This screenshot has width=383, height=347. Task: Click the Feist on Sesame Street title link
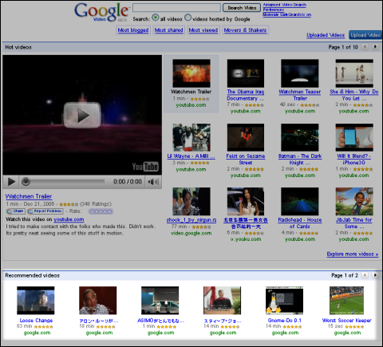(246, 159)
